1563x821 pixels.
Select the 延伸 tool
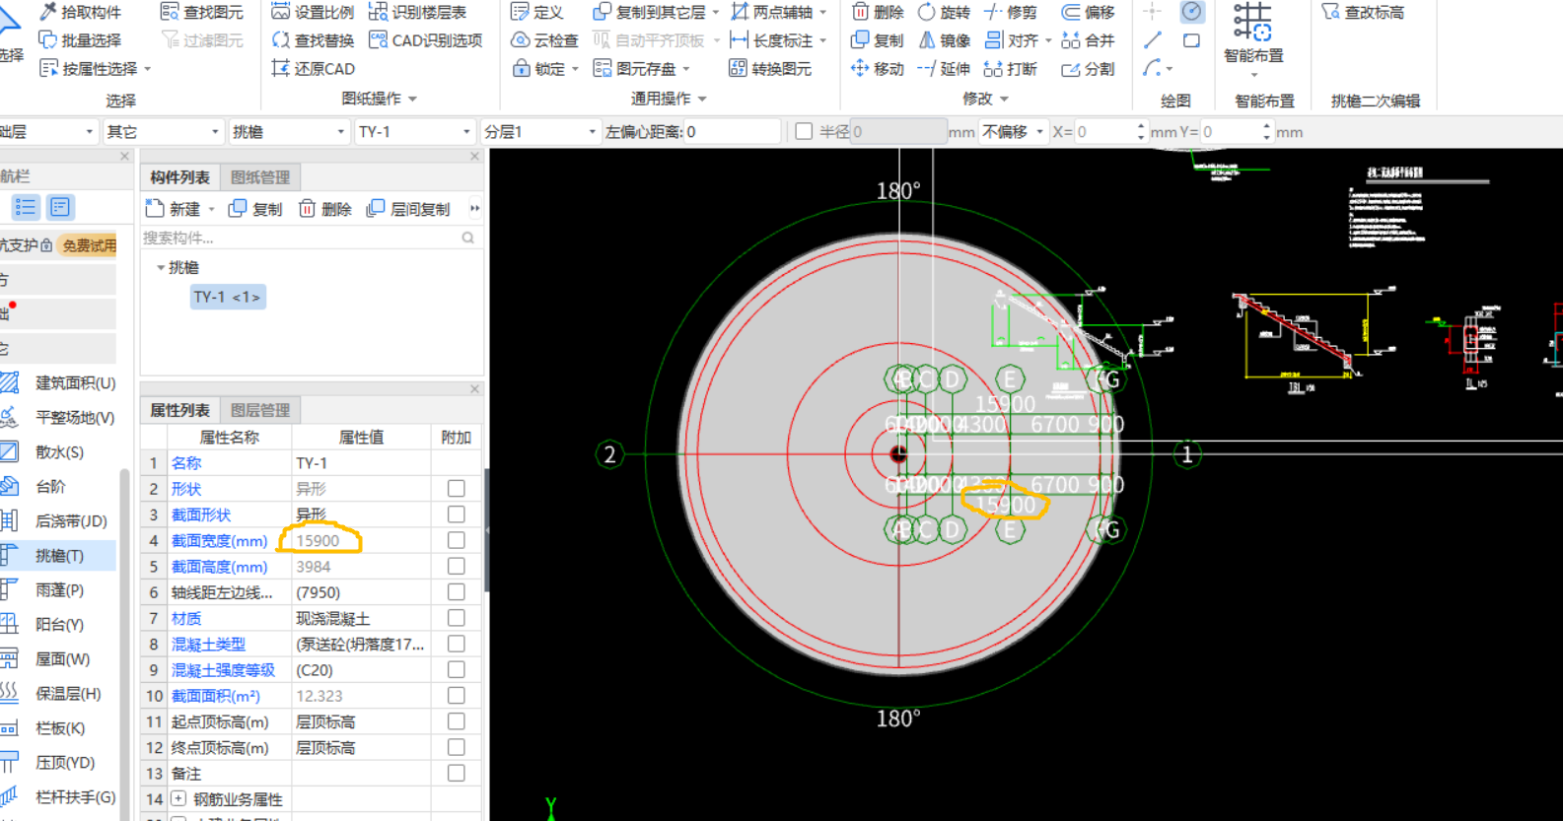point(943,69)
